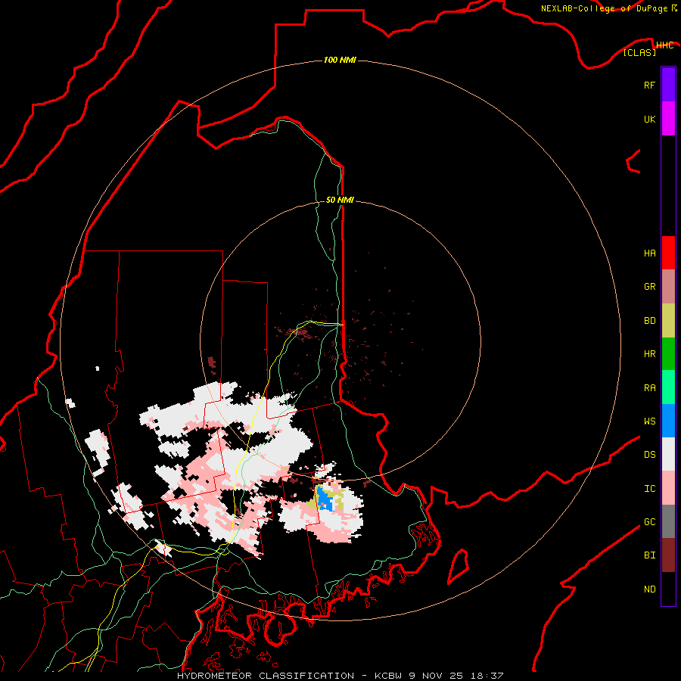Click the BD legend label

pyautogui.click(x=649, y=321)
